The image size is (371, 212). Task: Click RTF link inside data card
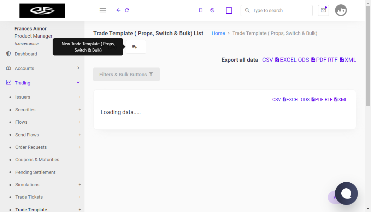328,100
